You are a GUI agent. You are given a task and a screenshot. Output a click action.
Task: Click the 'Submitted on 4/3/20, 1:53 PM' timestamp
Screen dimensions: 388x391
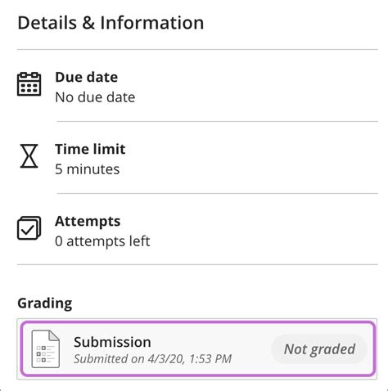152,359
